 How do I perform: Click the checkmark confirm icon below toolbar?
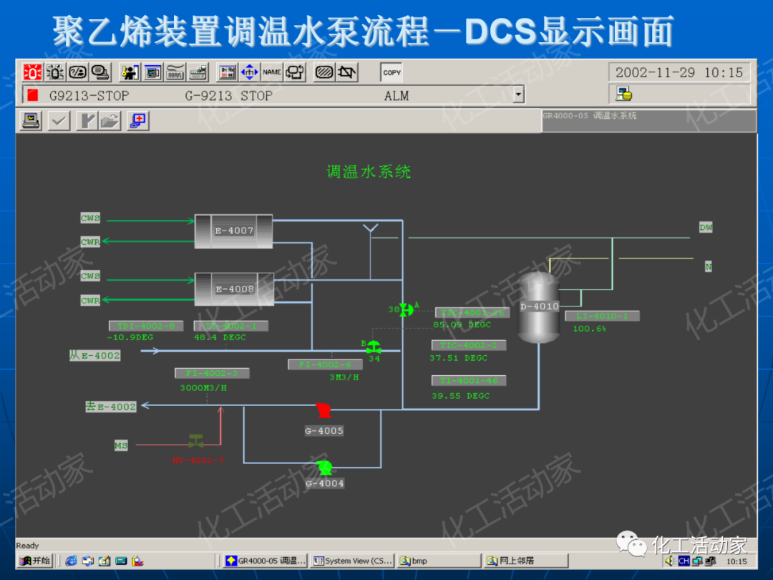click(x=58, y=120)
